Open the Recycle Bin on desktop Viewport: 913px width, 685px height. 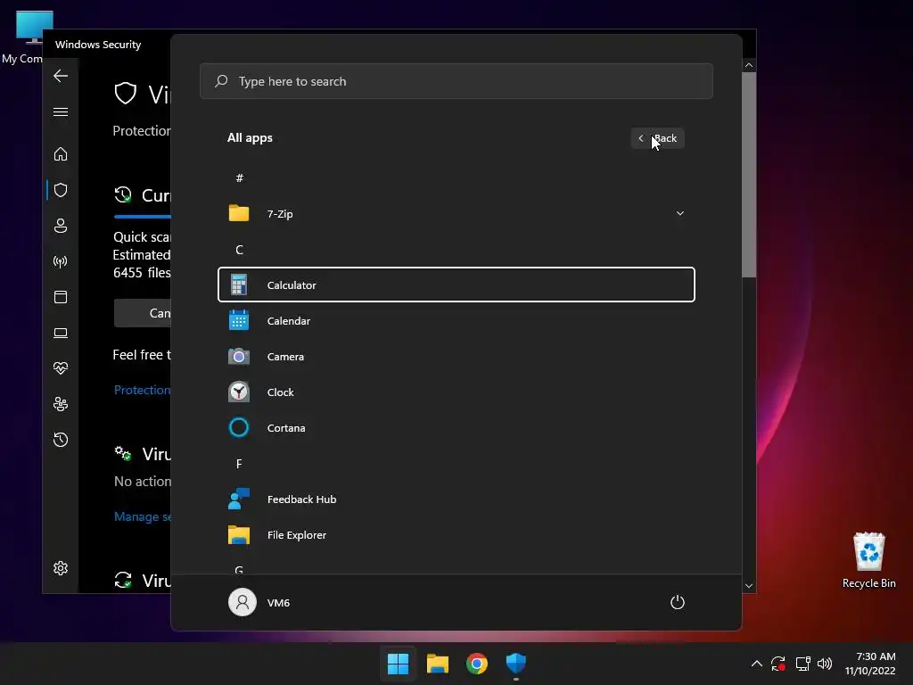pos(868,560)
